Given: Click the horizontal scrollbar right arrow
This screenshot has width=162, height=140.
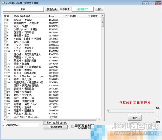Looking at the screenshot, I should point(99,119).
